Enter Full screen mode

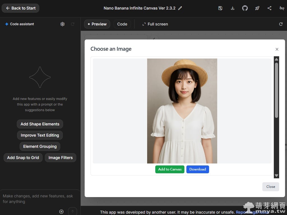pyautogui.click(x=155, y=24)
